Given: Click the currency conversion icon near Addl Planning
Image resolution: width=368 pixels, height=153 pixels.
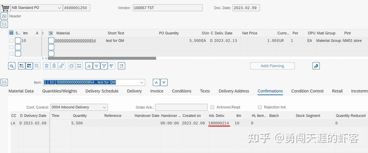Looking at the screenshot, I should 316,66.
